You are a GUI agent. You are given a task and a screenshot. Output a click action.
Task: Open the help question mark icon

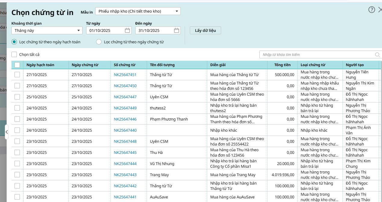[371, 10]
